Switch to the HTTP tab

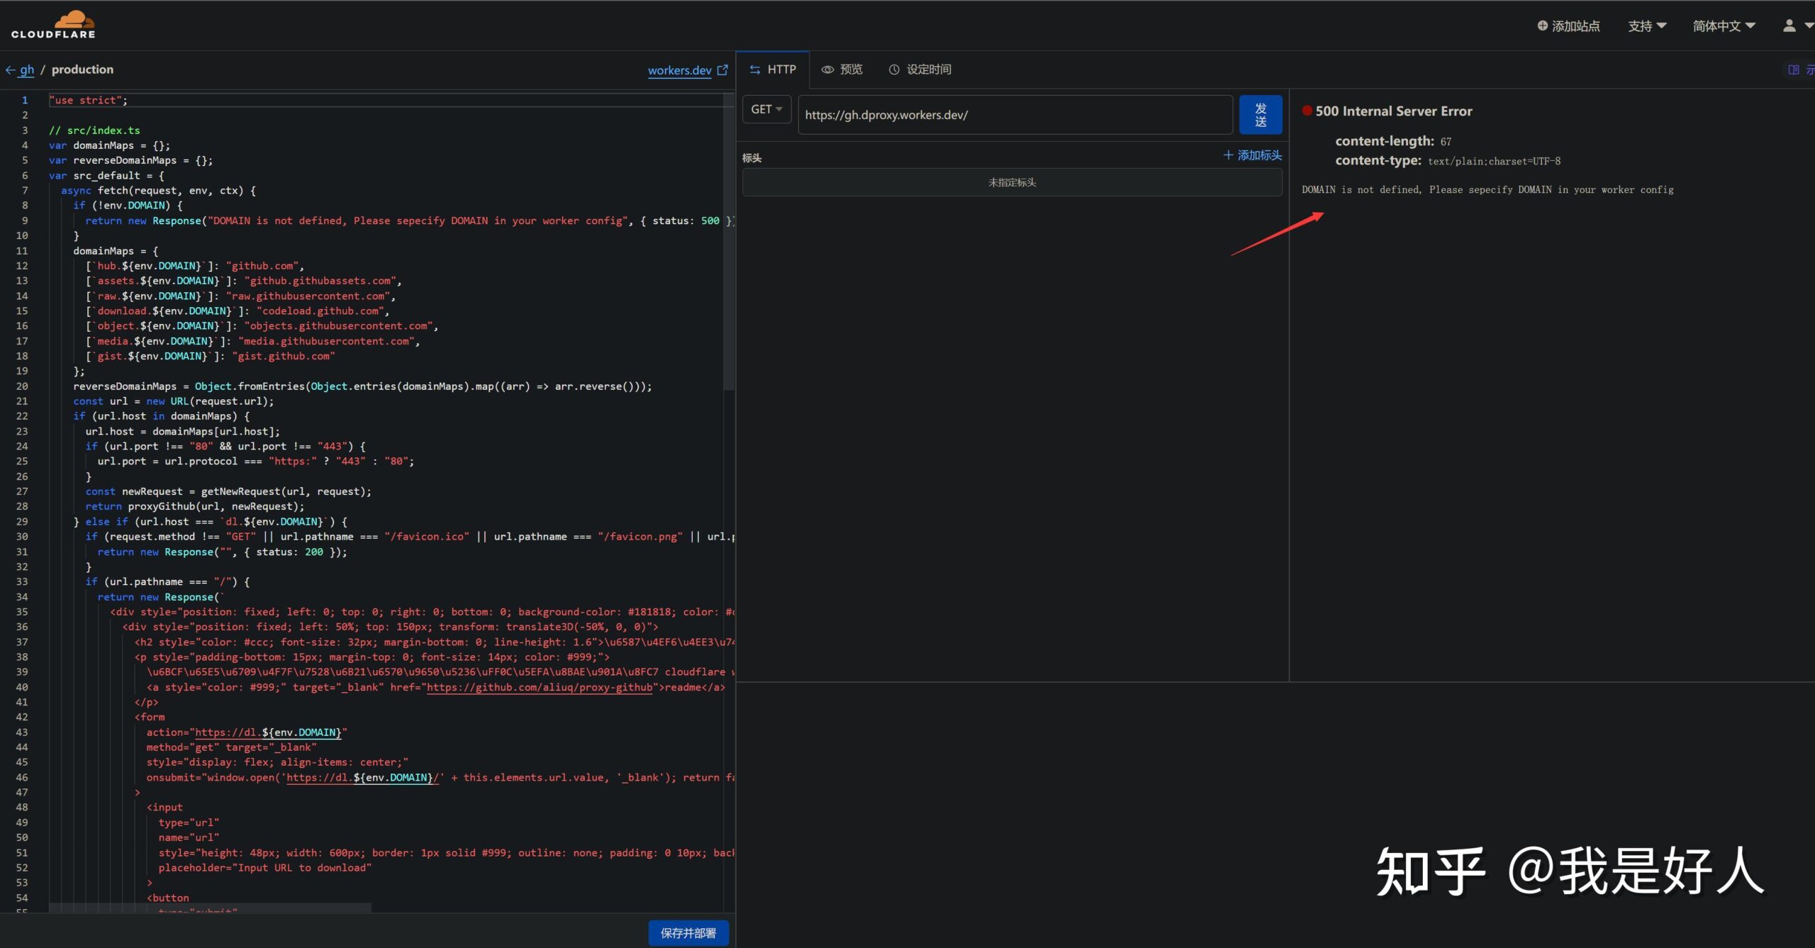[773, 69]
